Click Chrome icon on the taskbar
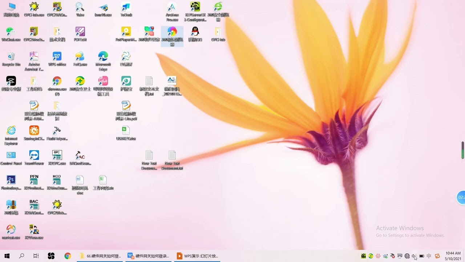465x262 pixels. [68, 256]
